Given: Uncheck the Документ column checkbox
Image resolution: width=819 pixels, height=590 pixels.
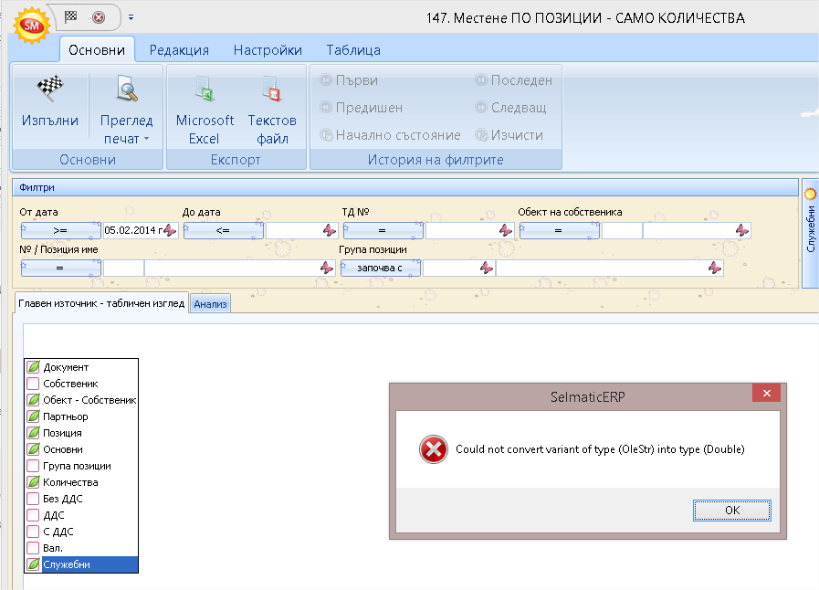Looking at the screenshot, I should (x=34, y=367).
